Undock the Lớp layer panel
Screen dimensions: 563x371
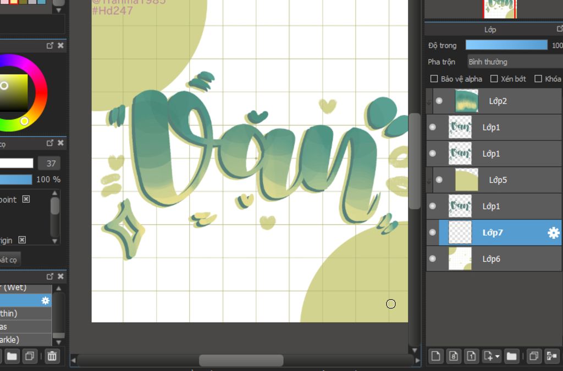[x=560, y=29]
